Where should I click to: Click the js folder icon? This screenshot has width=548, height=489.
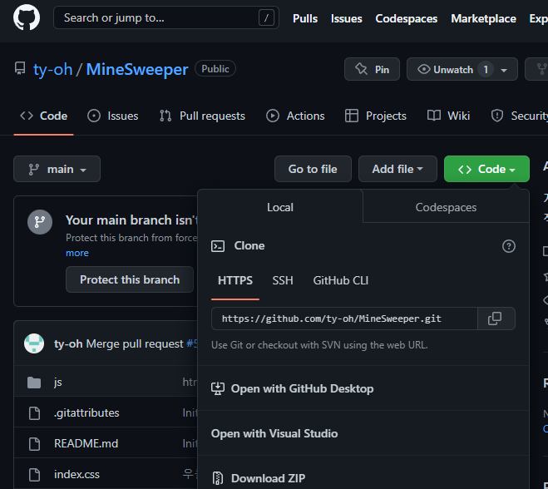tap(34, 383)
